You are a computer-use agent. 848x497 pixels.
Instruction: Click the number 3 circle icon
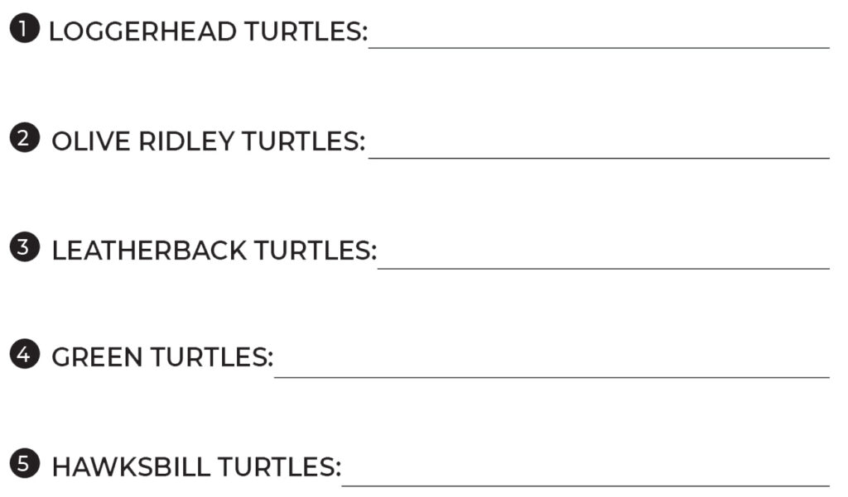[24, 247]
